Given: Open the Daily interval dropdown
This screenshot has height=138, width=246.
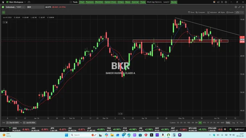Looking at the screenshot, I should pos(228,123).
